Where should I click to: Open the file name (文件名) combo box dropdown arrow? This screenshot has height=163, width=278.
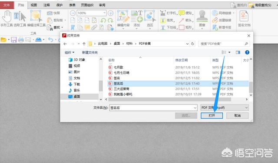pyautogui.click(x=195, y=108)
